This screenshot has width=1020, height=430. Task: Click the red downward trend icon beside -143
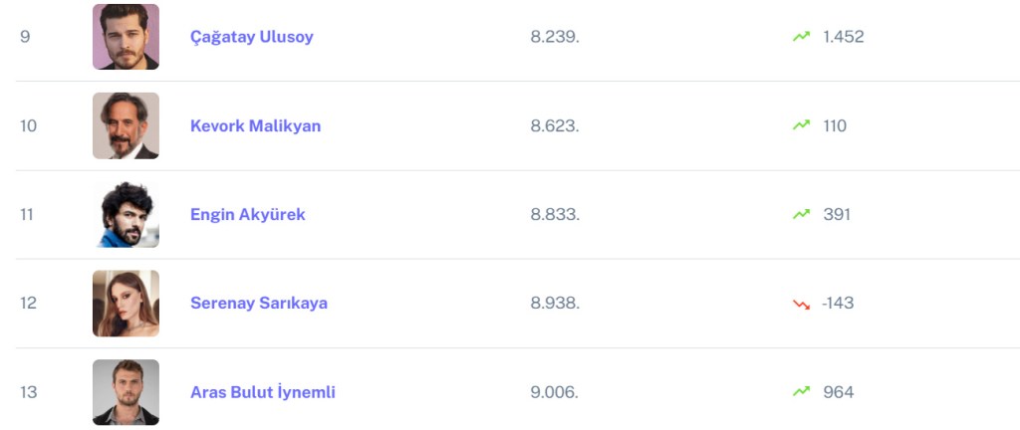[x=801, y=304]
